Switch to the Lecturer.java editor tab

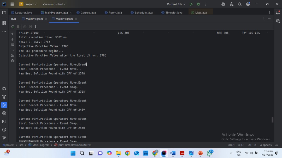[x=23, y=12]
